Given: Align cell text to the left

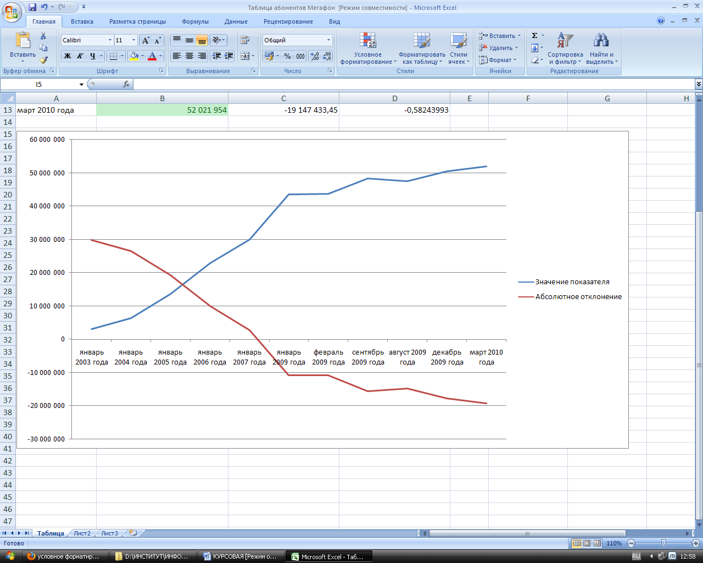Looking at the screenshot, I should point(176,56).
